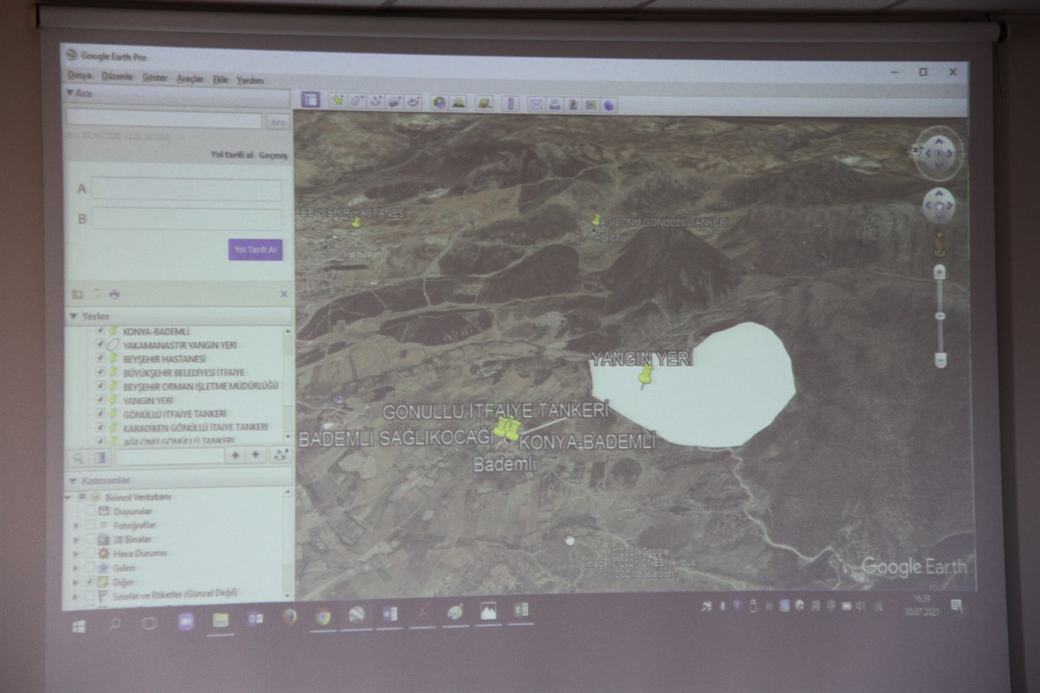Uncheck the BEYŞEHİR HASTANESİ place
Screen dimensions: 1040x693
[100, 359]
